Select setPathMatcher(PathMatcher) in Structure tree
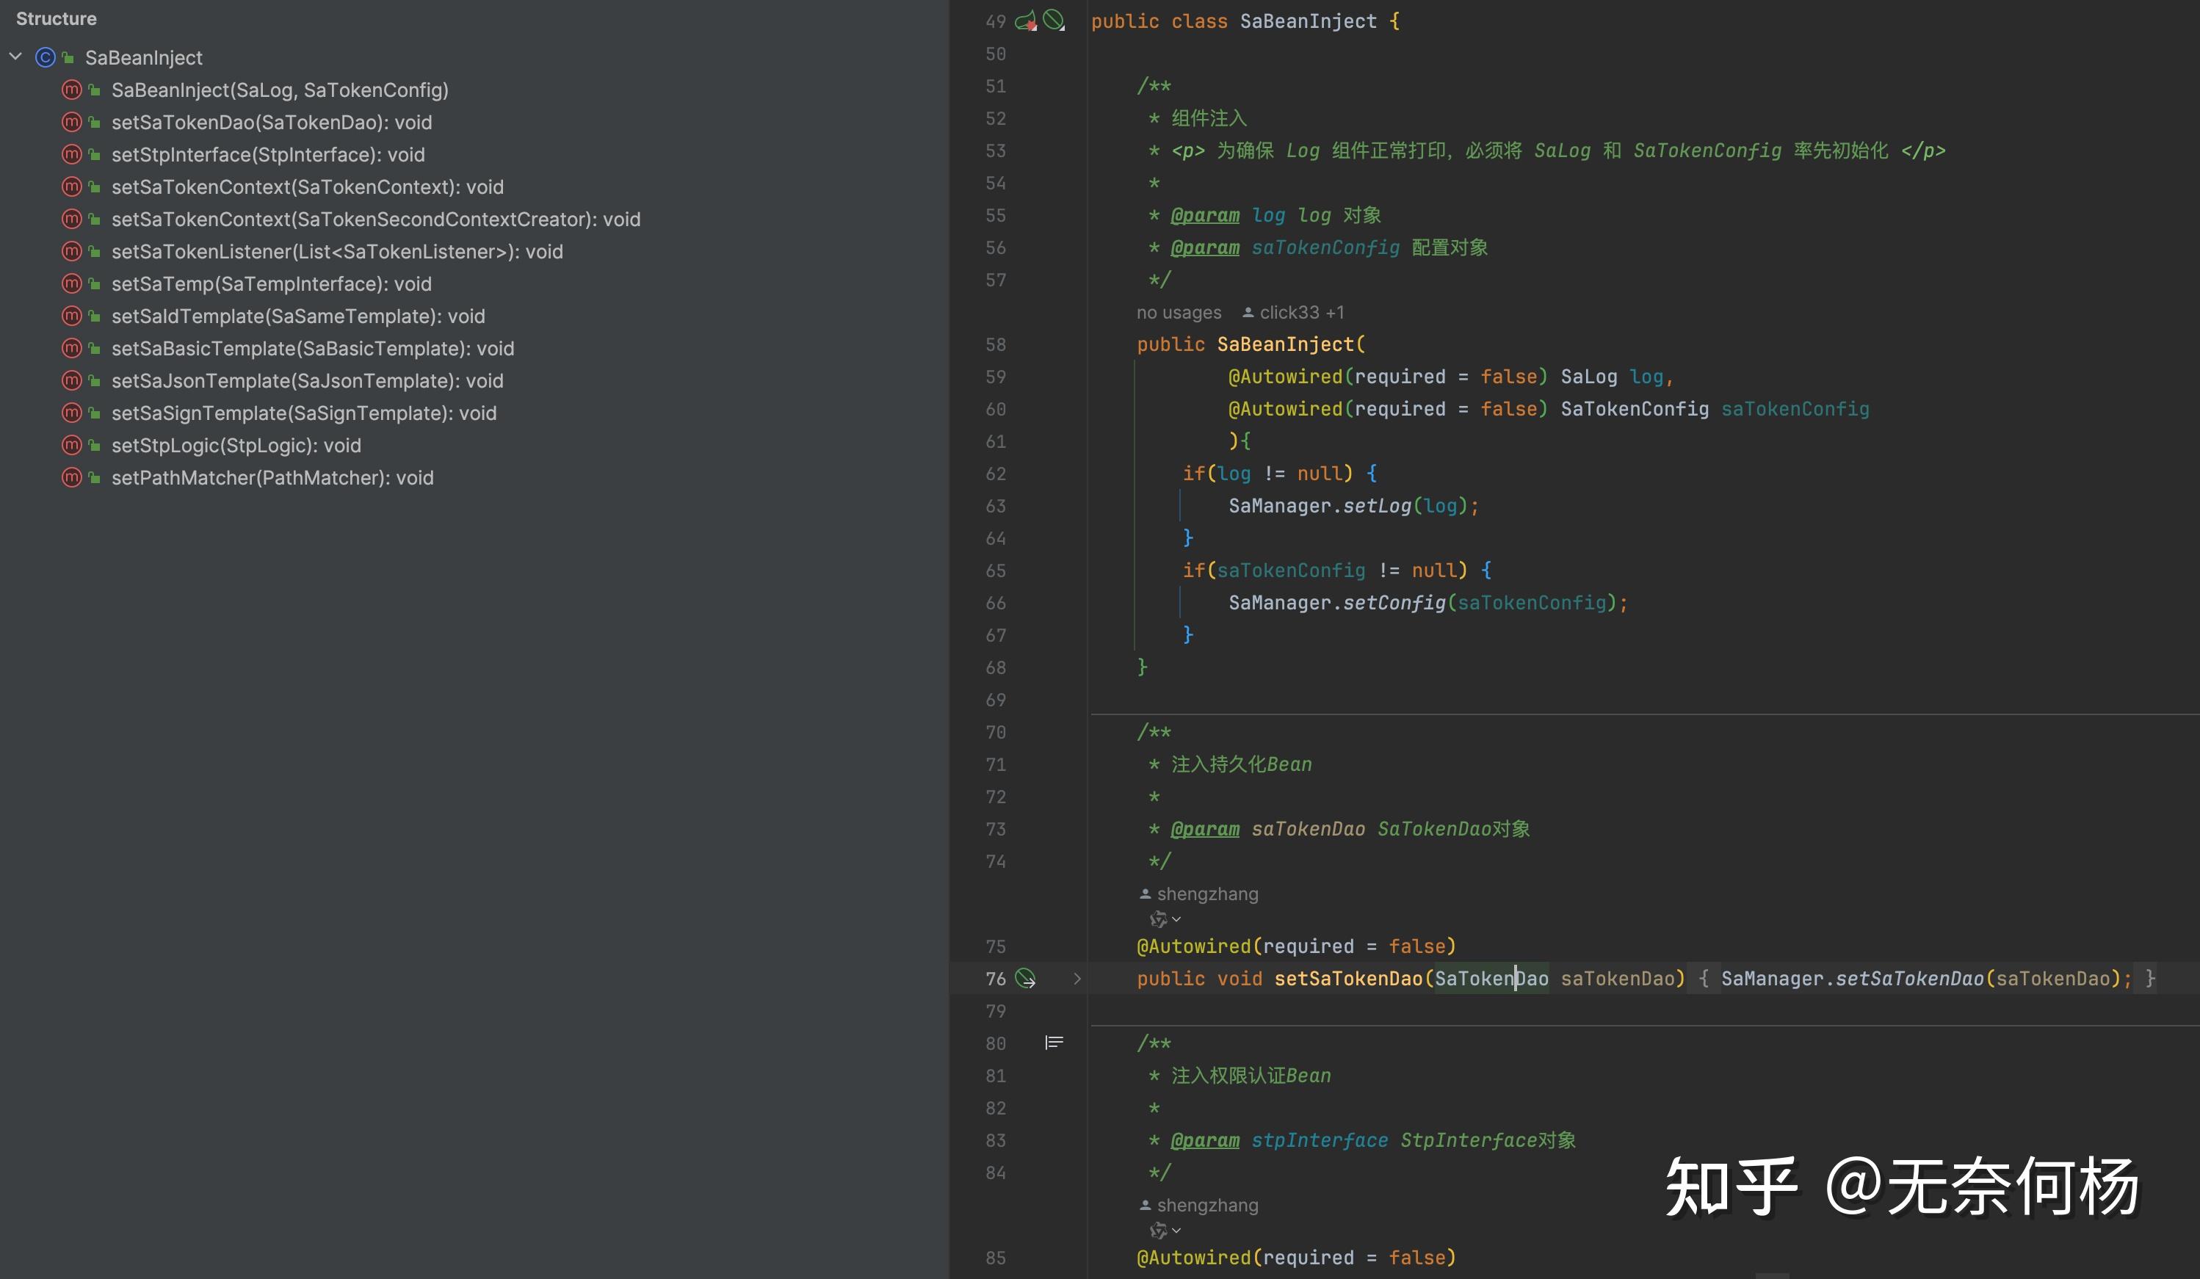2200x1279 pixels. (x=272, y=477)
